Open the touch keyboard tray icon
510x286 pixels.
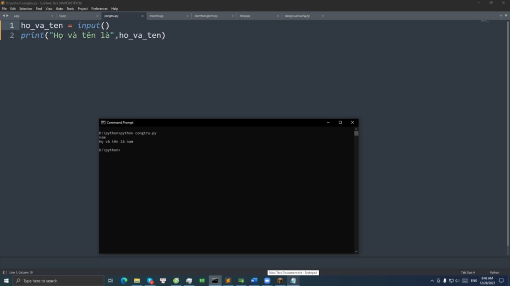click(465, 281)
